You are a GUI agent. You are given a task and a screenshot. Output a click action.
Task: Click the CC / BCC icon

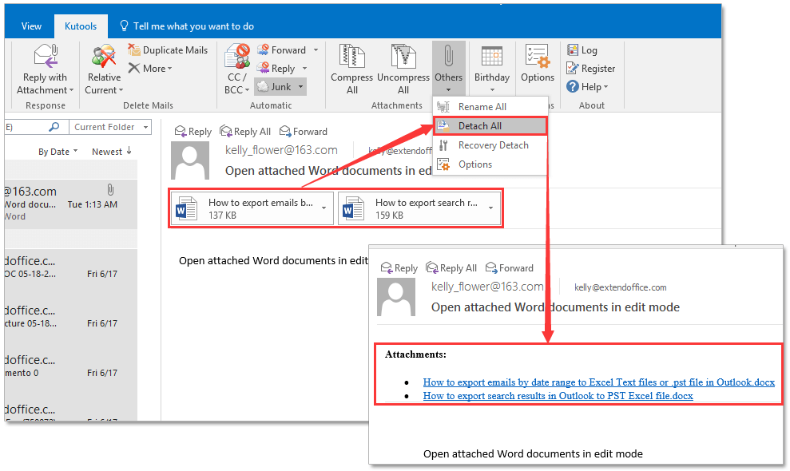click(237, 57)
